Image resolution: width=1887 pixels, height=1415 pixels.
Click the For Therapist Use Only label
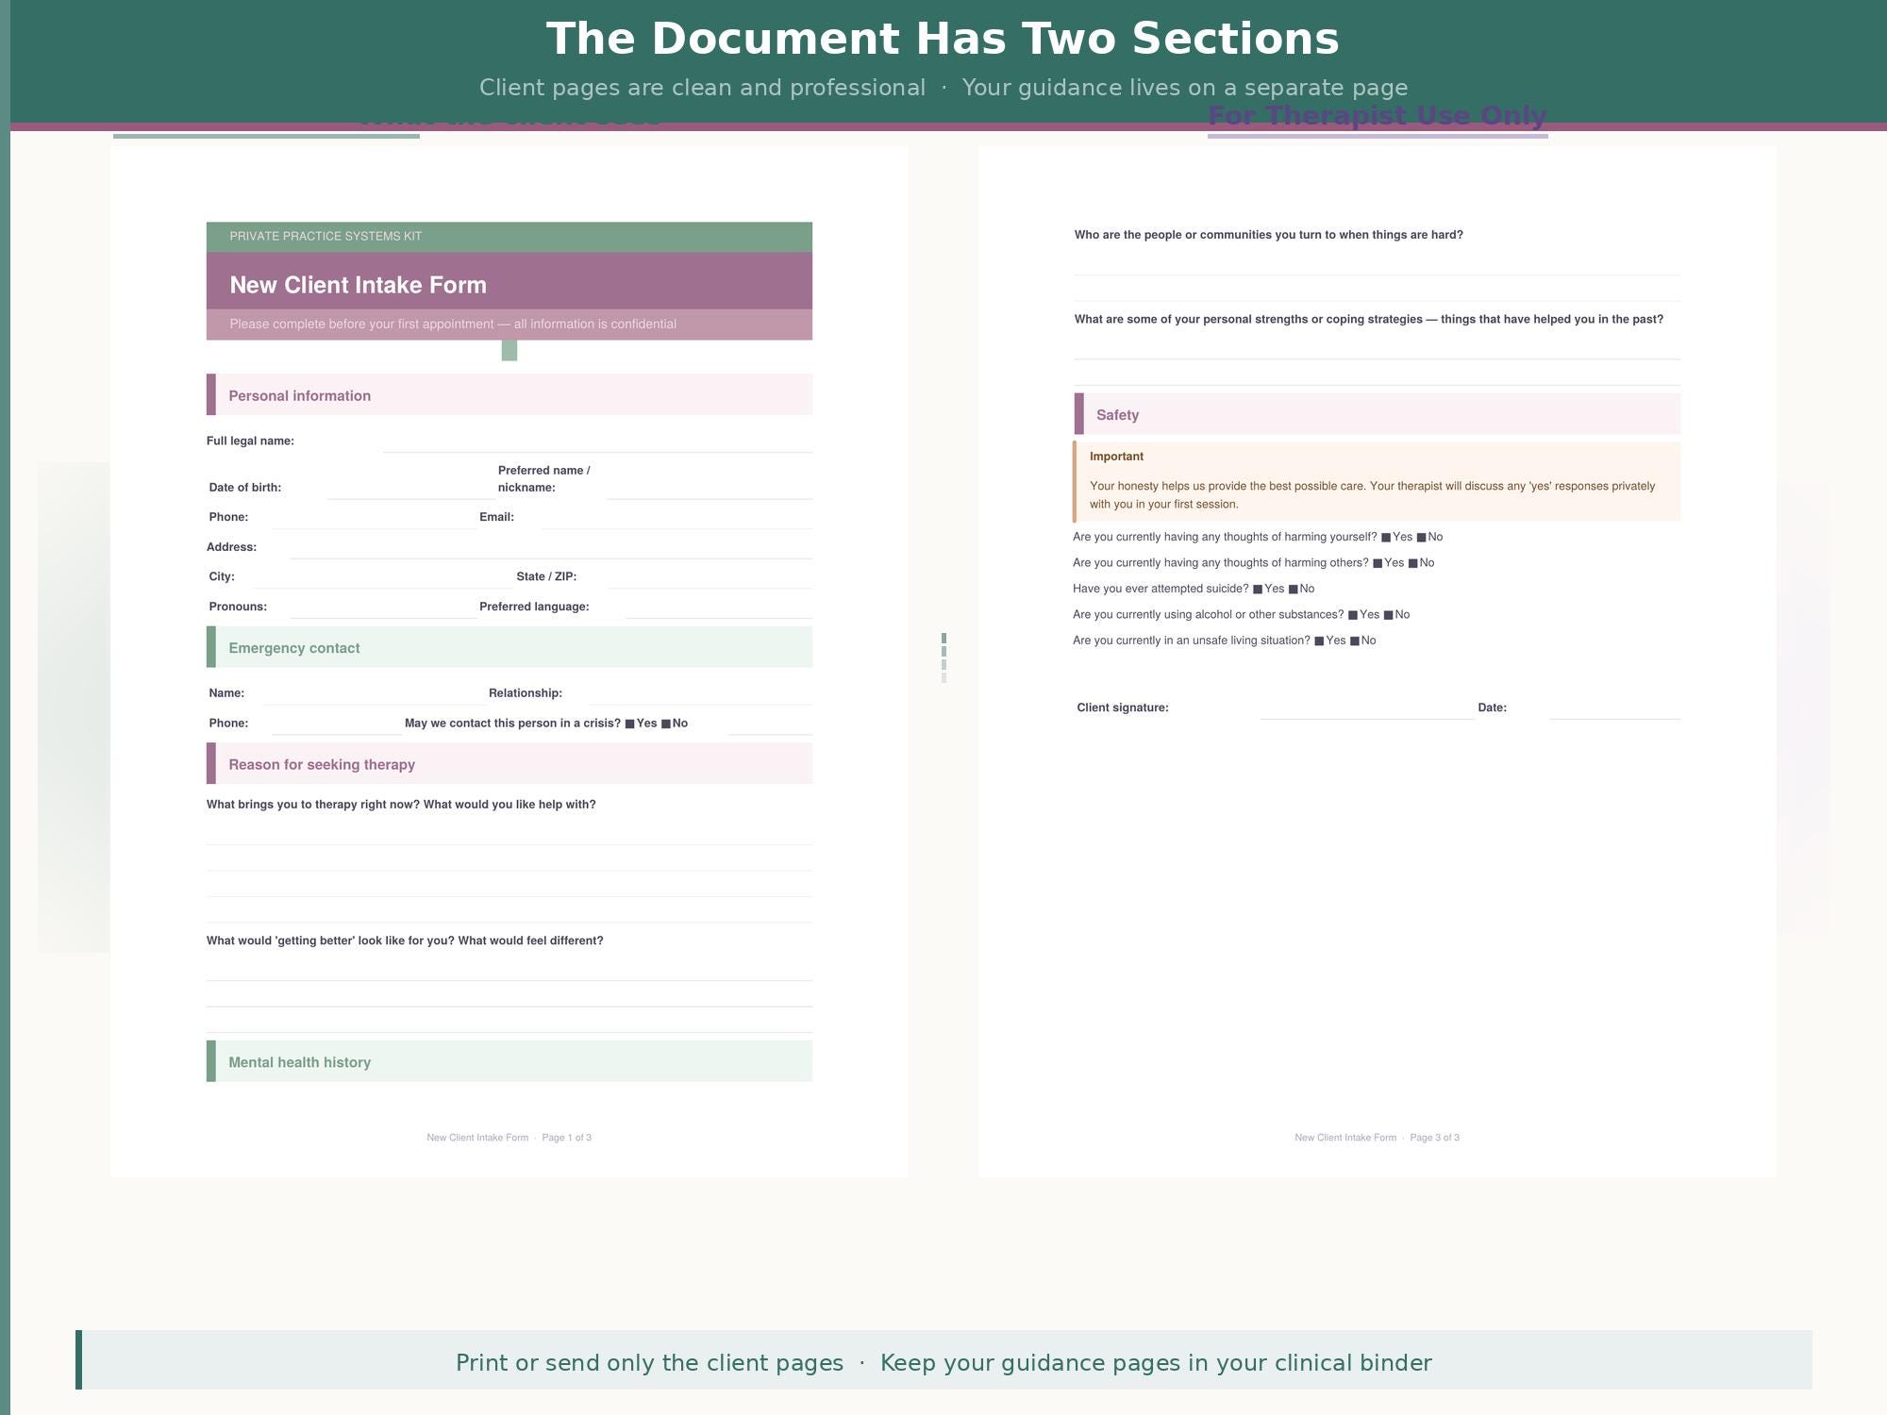(x=1378, y=115)
